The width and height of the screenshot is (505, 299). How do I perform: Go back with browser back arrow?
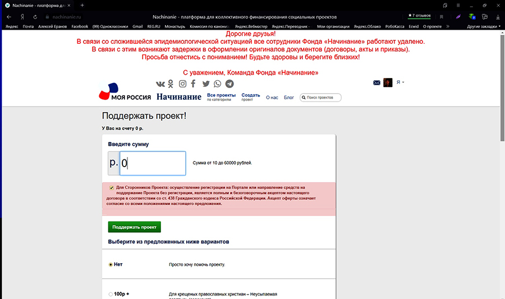coord(9,17)
